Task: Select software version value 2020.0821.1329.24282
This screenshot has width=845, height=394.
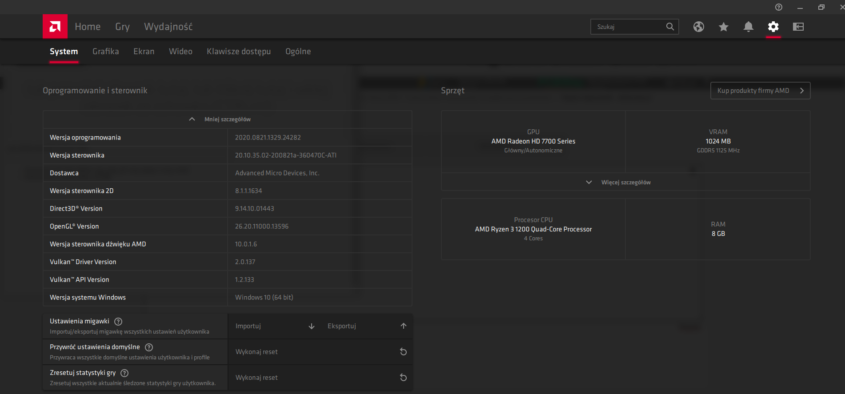Action: [x=268, y=138]
